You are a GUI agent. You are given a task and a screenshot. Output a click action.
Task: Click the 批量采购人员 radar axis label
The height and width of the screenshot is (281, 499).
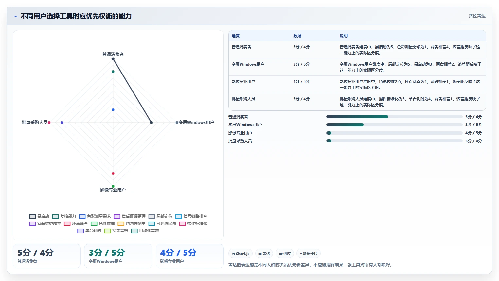point(35,122)
